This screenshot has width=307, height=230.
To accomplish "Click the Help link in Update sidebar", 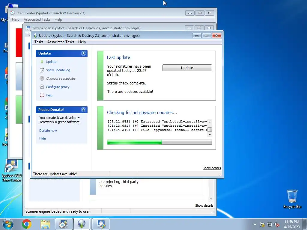I will click(x=49, y=95).
